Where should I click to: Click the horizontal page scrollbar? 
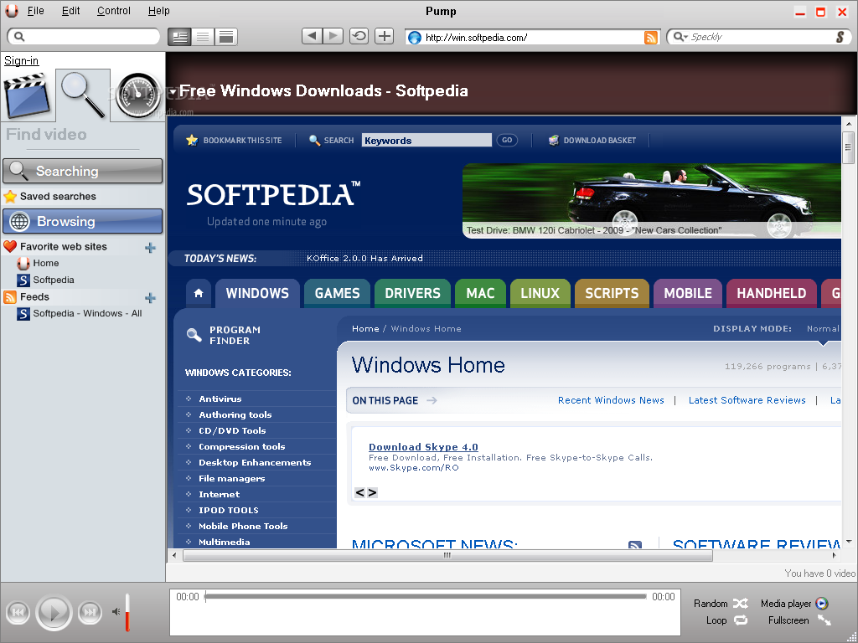tap(447, 556)
